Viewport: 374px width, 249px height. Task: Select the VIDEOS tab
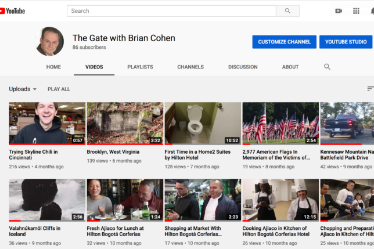pyautogui.click(x=94, y=67)
